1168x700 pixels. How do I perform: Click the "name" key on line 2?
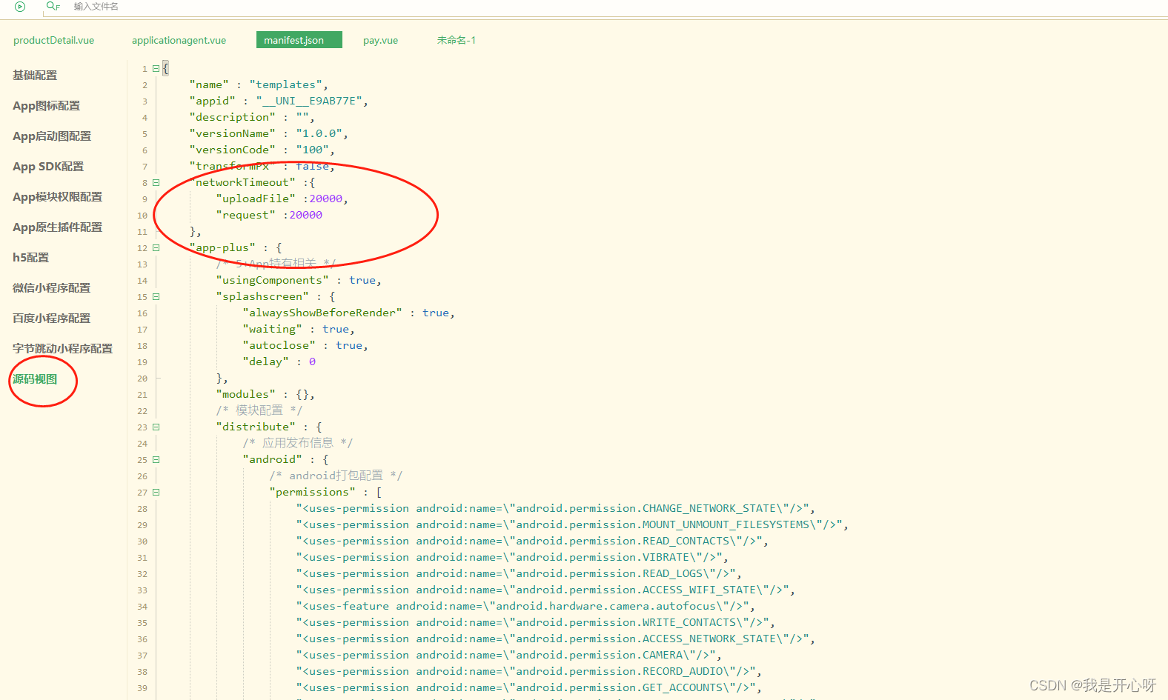(x=209, y=84)
